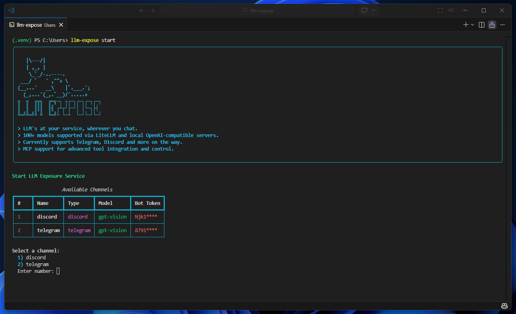Screen dimensions: 516x314
Task: Toggle full screen mode icon
Action: coord(440,10)
